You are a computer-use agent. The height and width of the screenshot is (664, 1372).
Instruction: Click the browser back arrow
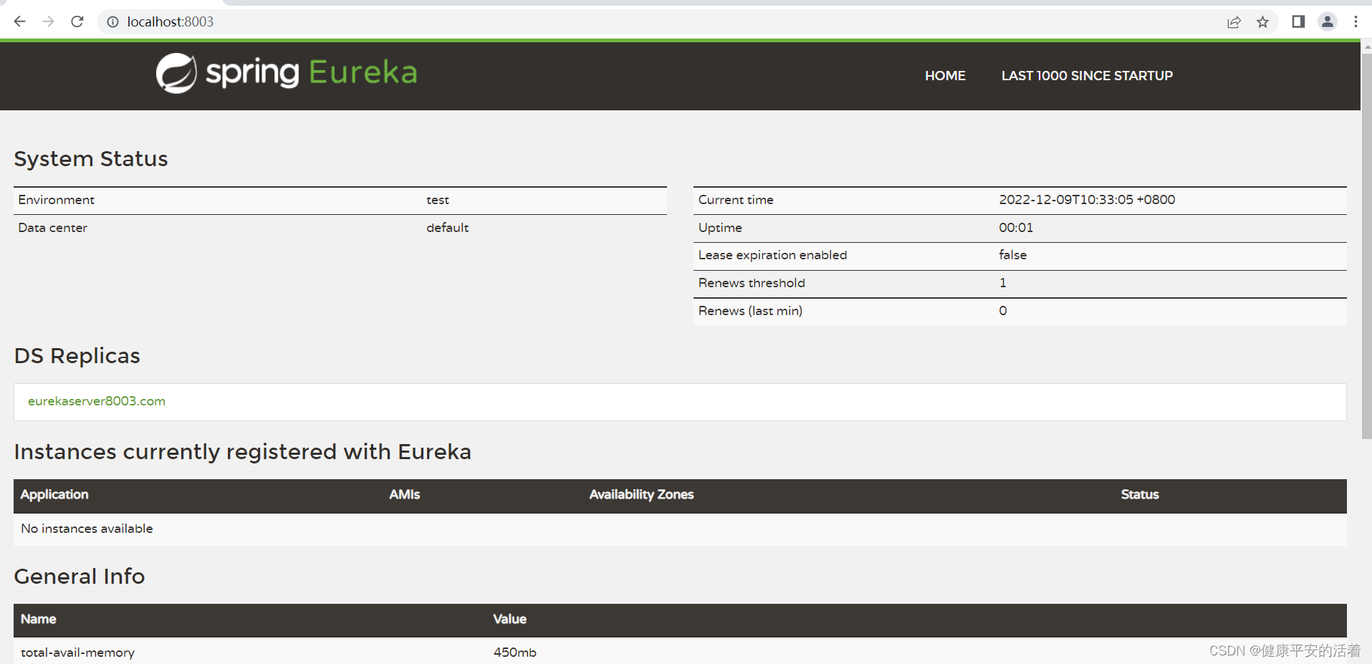[x=19, y=21]
